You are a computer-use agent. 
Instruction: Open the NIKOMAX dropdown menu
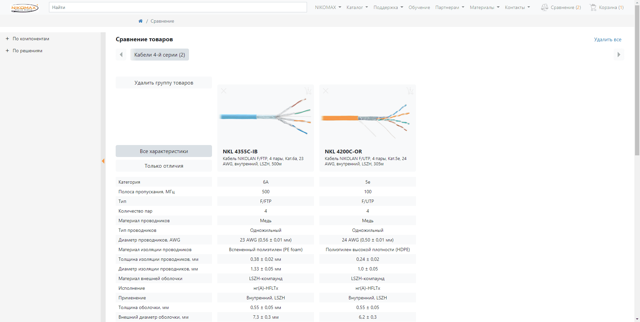tap(328, 7)
